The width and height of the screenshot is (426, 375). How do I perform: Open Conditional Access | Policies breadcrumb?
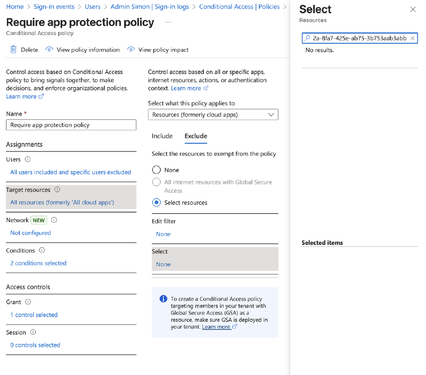pos(239,7)
